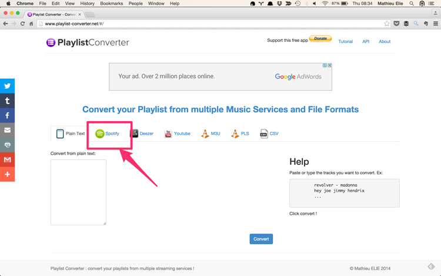This screenshot has width=441, height=276.
Task: Share page via Twitter sidebar icon
Action: point(7,86)
